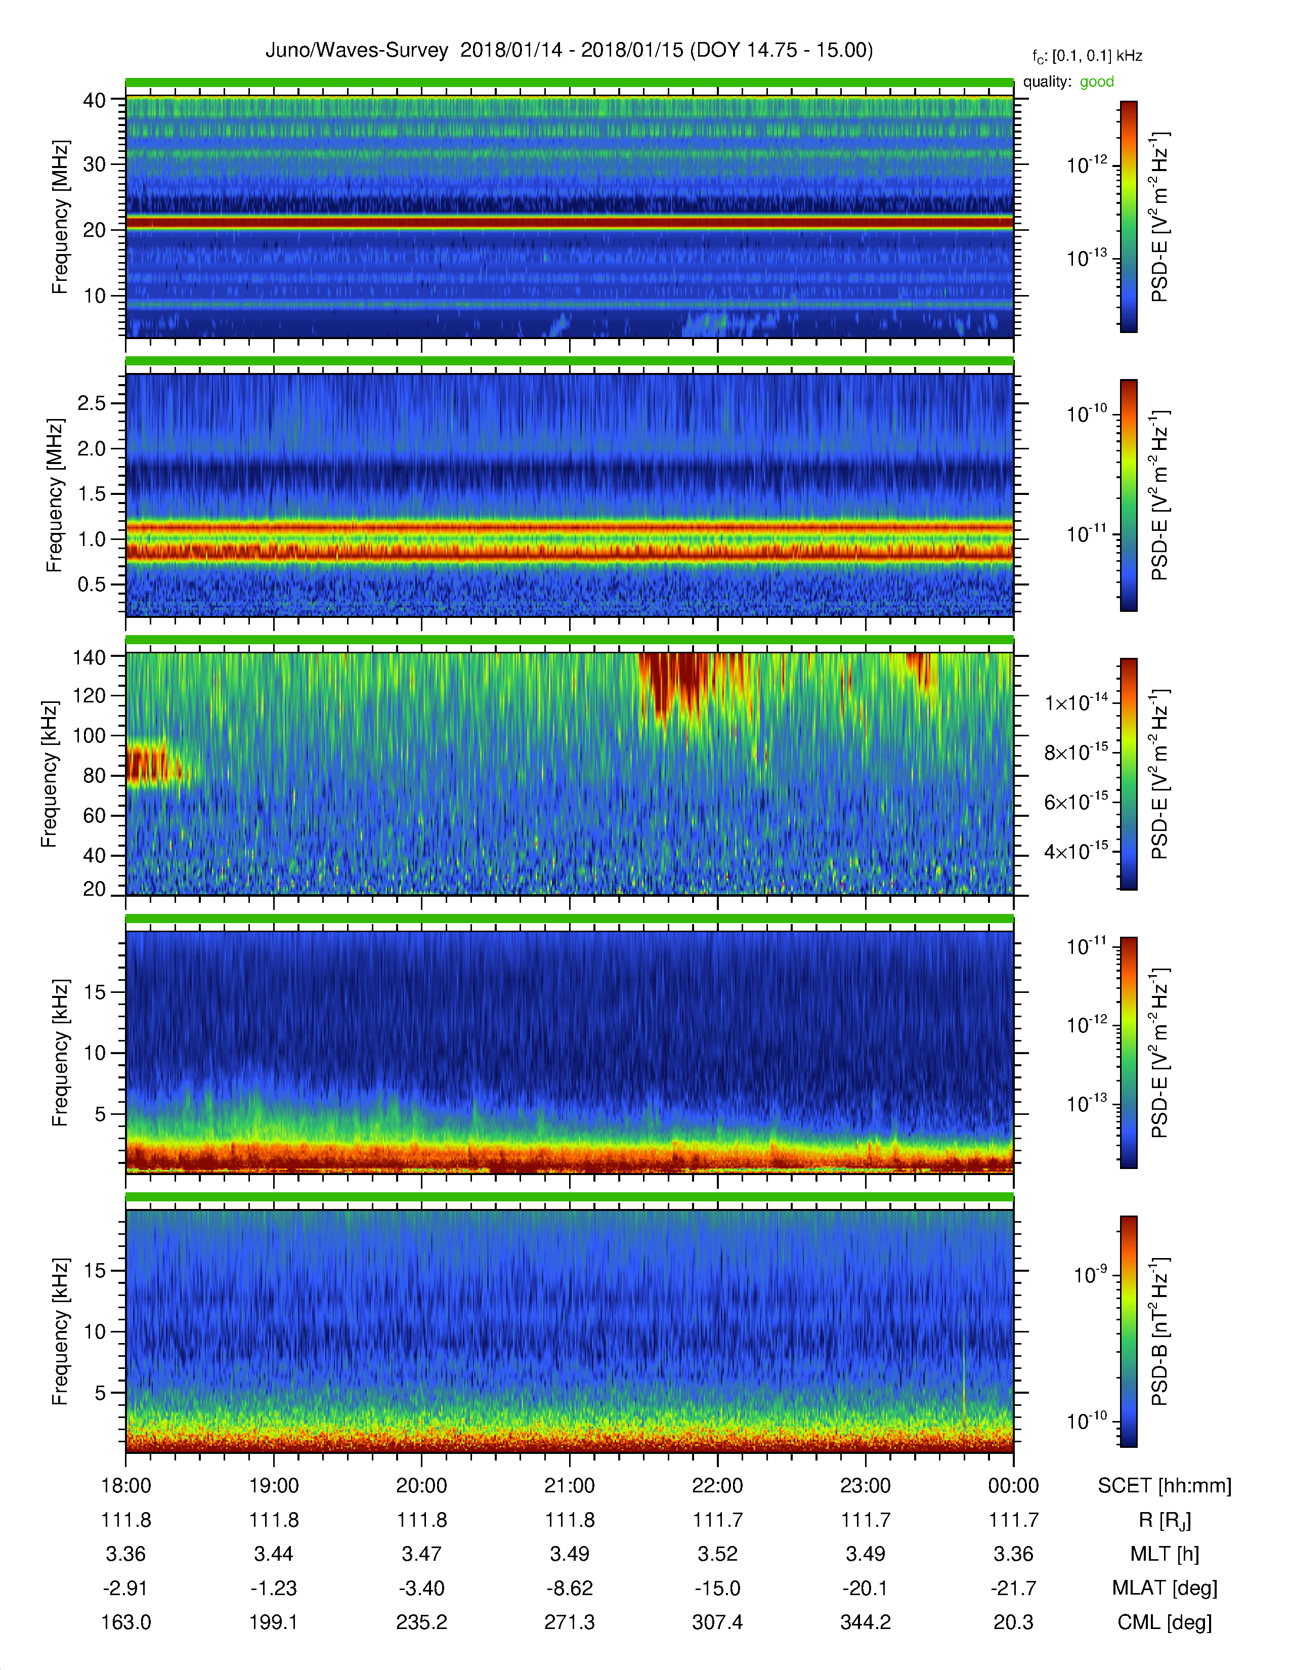Click the green quality bar above top panel
Viewport: 1290px width, 1670px height.
tap(569, 82)
